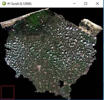Maximize the #1 Scroll window

[86, 4]
